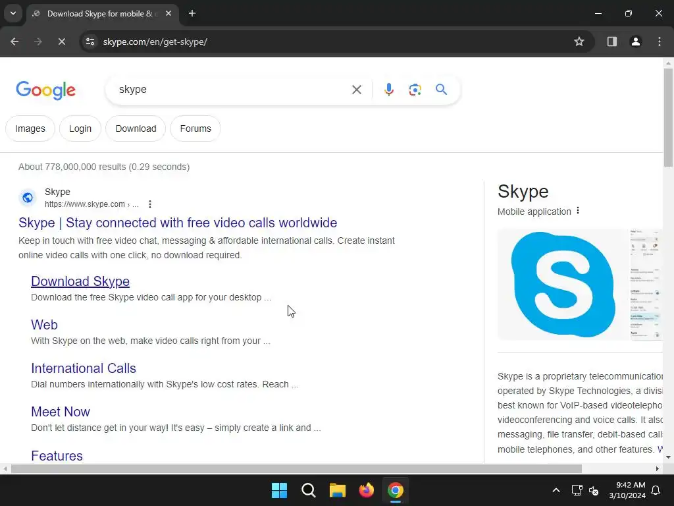The width and height of the screenshot is (674, 506).
Task: Open 'Skype | Stay connected' result link
Action: [178, 223]
